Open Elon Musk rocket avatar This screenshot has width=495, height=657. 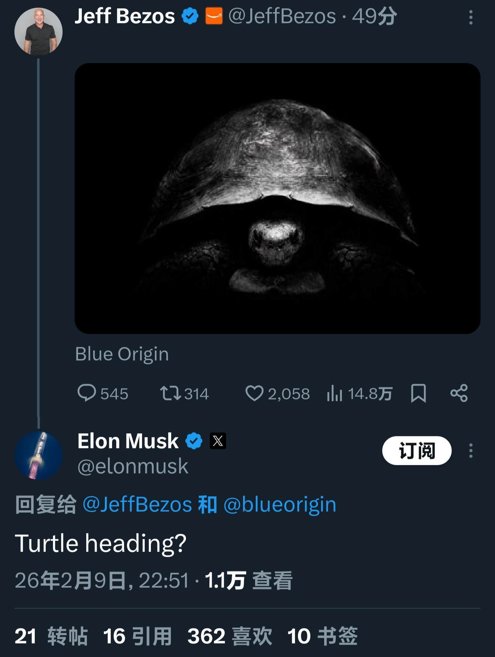(38, 455)
